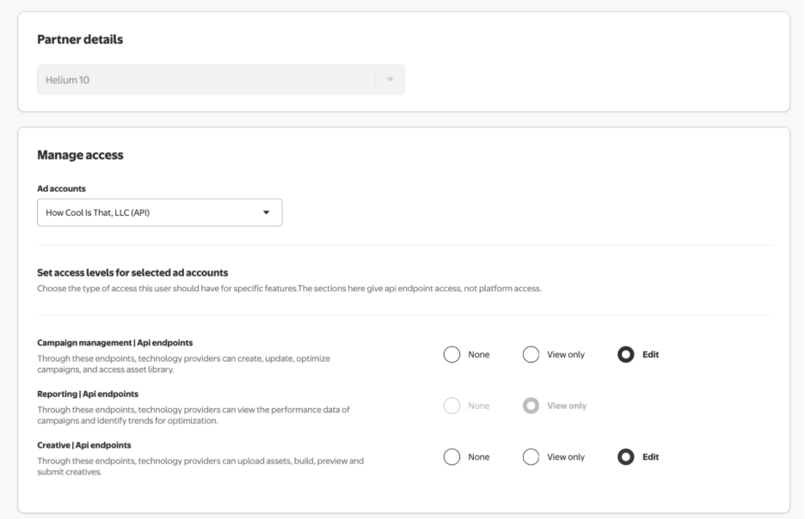Click the Campaign management | Api endpoints title

[115, 342]
